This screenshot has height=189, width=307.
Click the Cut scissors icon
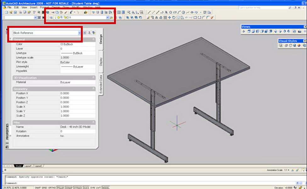point(53,12)
